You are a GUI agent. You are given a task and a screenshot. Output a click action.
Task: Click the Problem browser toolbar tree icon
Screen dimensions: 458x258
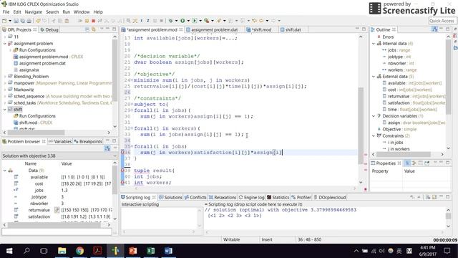pos(107,148)
